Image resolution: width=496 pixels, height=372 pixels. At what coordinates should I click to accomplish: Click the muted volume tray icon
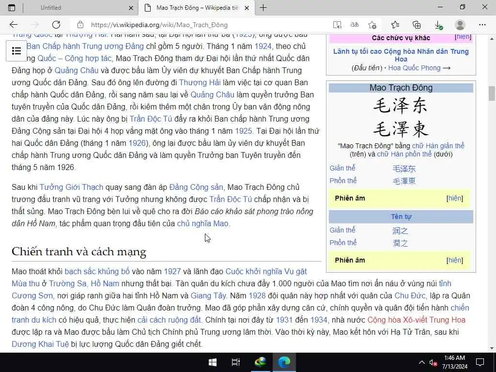[x=433, y=362]
